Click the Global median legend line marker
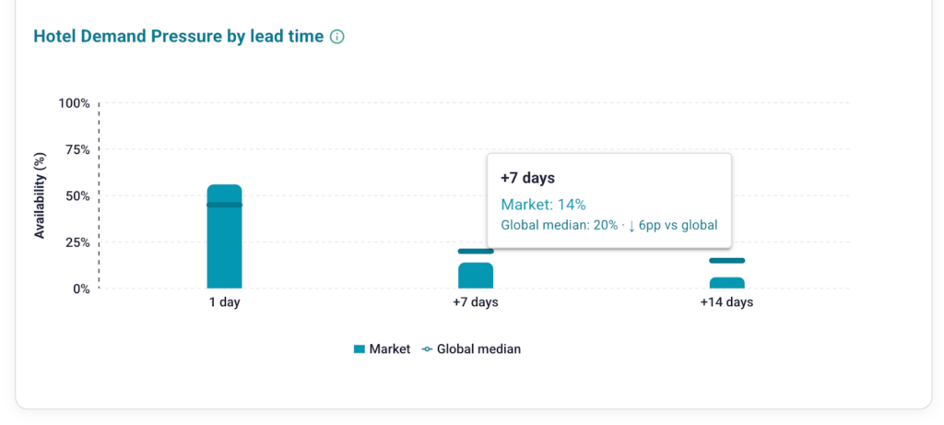Viewport: 944px width, 425px height. [x=427, y=349]
